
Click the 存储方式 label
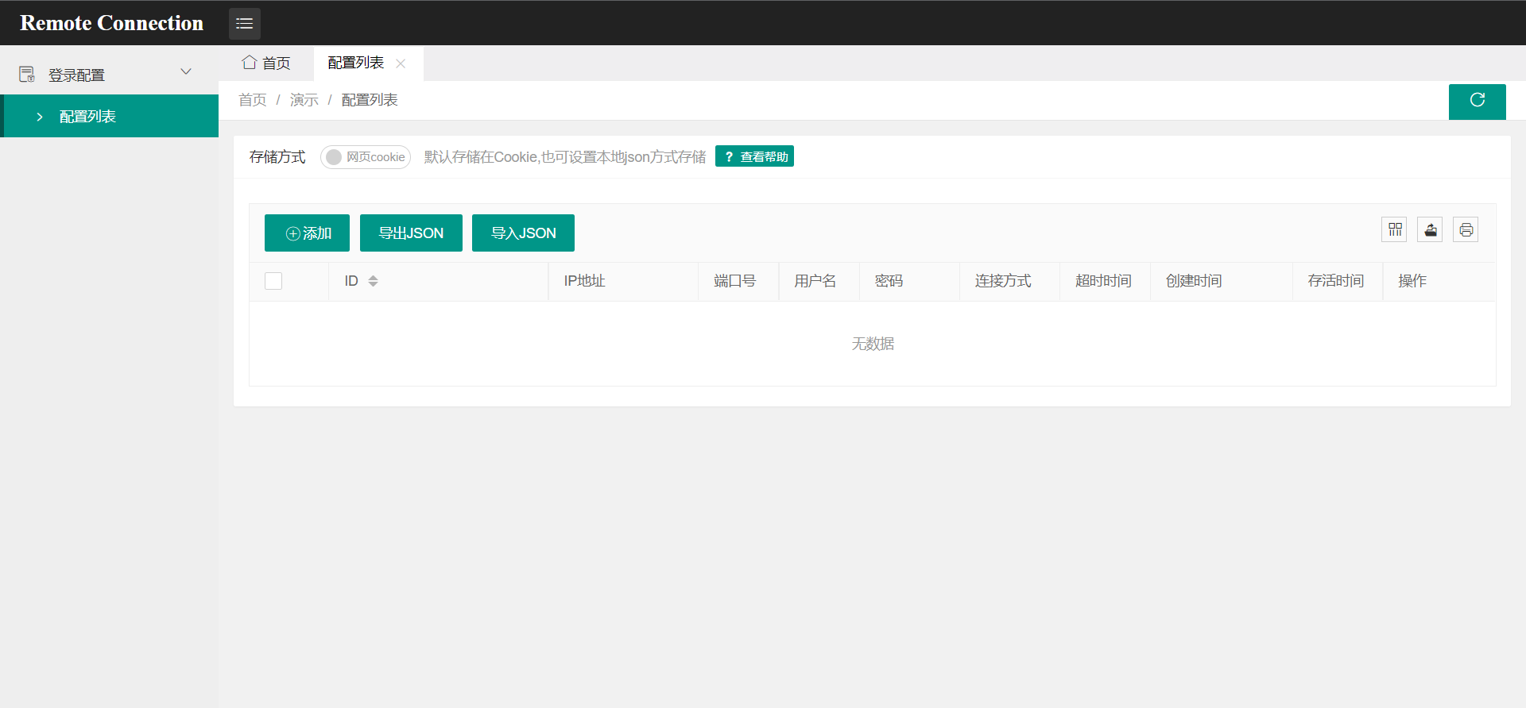click(277, 157)
